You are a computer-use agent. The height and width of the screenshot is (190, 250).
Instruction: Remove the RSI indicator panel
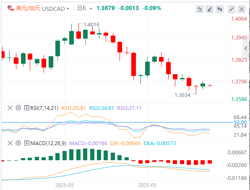10,108
